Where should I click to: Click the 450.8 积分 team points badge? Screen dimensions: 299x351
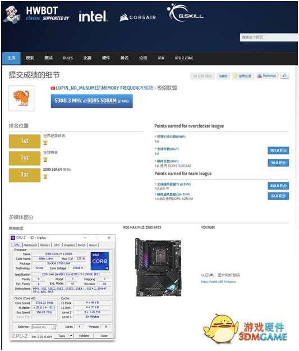[x=278, y=186]
